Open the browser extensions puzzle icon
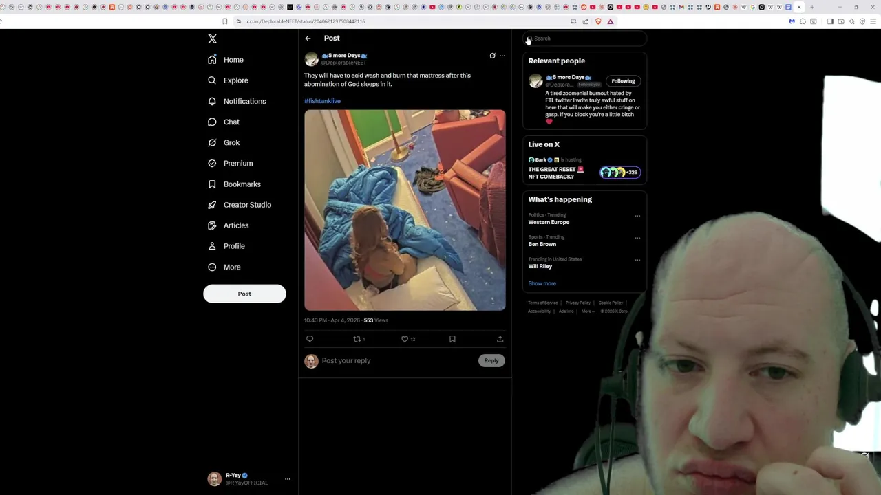This screenshot has height=495, width=881. [803, 21]
